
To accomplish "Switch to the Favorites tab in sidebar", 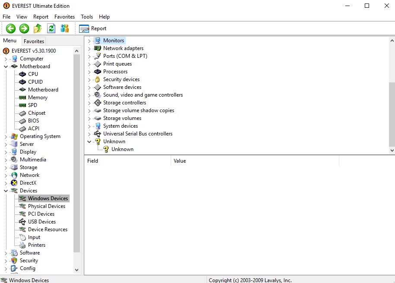I will pyautogui.click(x=34, y=41).
